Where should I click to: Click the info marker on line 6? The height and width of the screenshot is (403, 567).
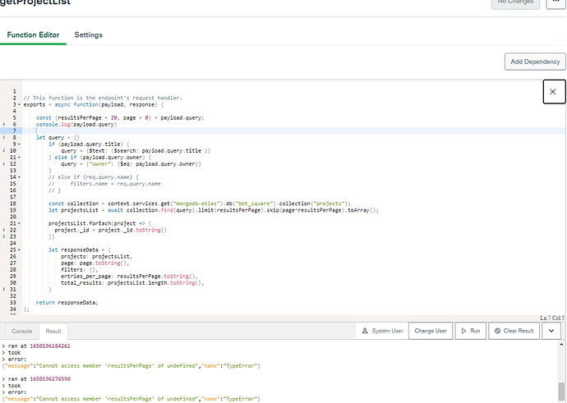coord(5,125)
